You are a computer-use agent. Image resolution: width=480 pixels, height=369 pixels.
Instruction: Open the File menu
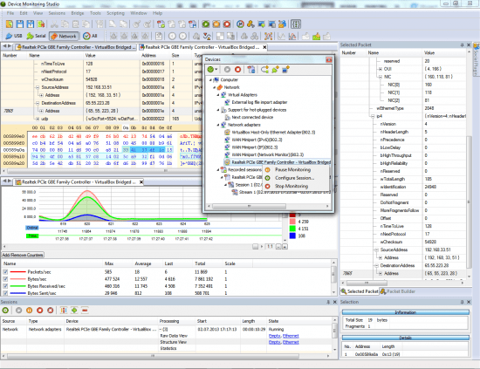(10, 13)
